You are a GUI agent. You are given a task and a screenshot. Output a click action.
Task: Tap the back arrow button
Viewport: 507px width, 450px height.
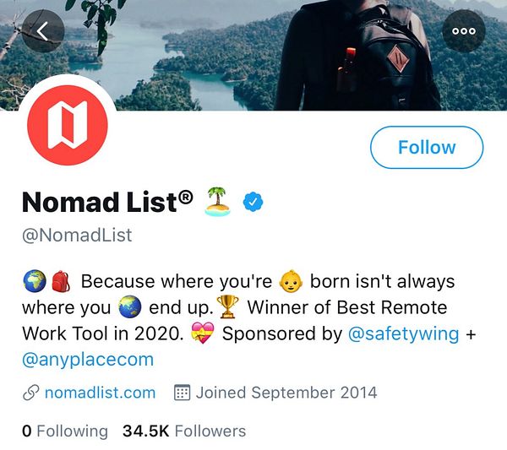[x=42, y=31]
